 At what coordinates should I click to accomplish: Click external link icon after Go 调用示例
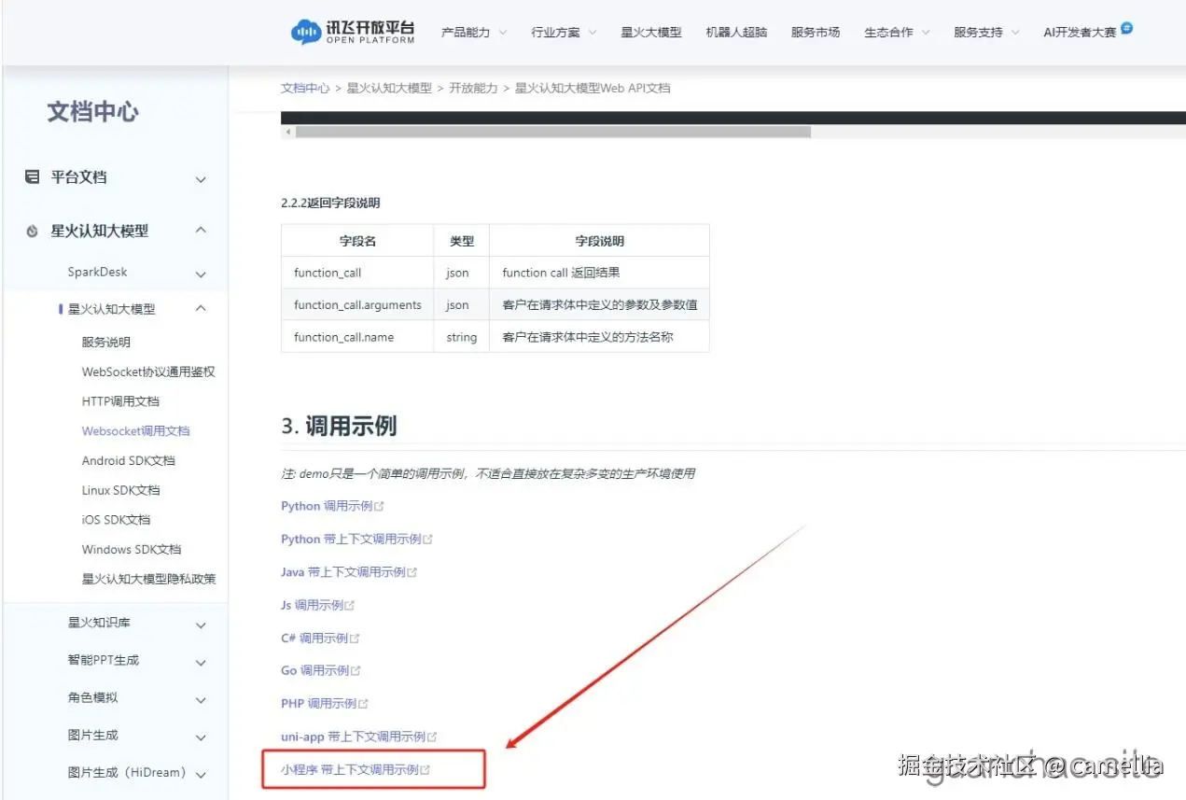tap(356, 670)
